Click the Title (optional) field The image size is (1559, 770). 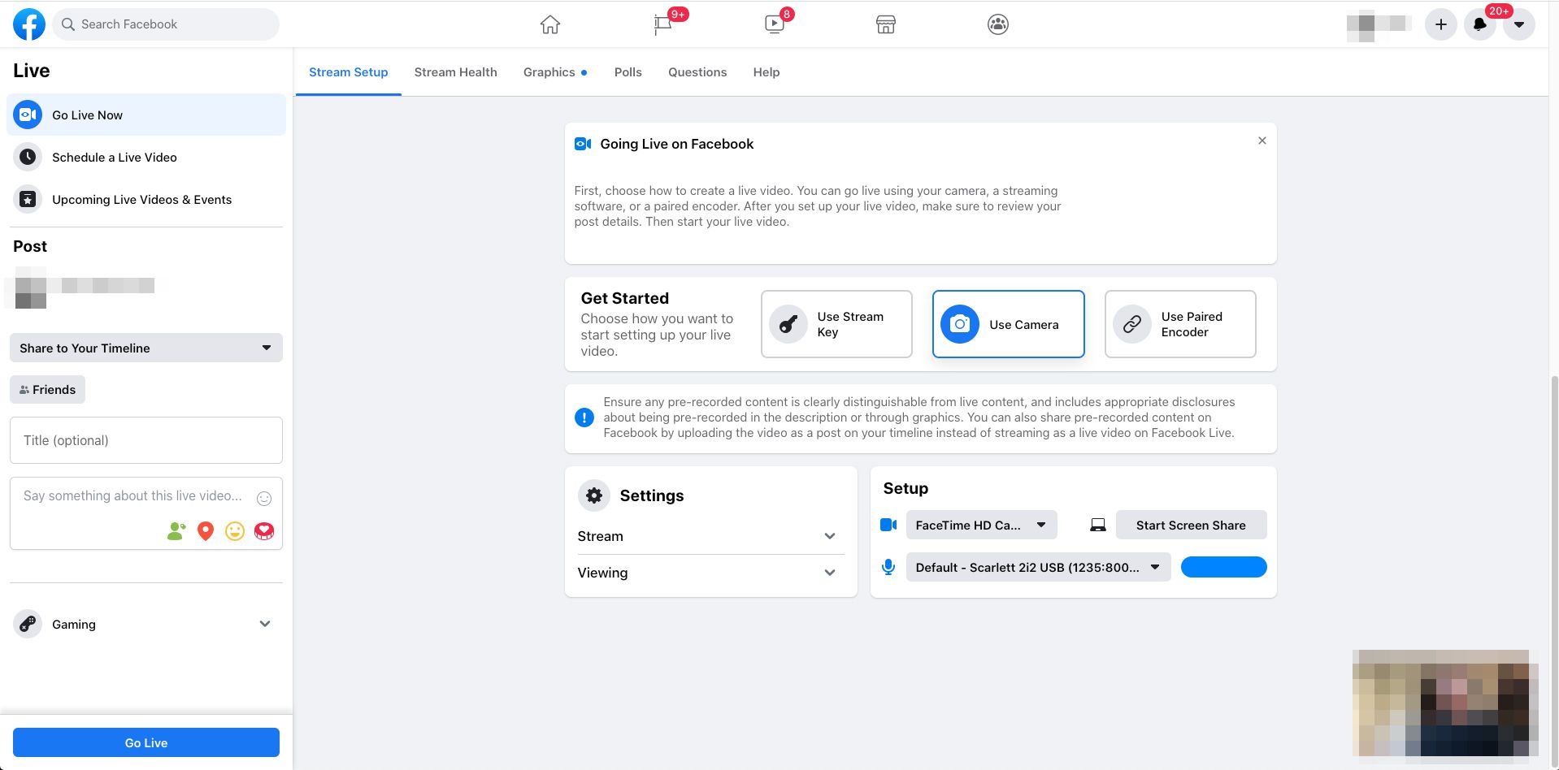point(146,440)
